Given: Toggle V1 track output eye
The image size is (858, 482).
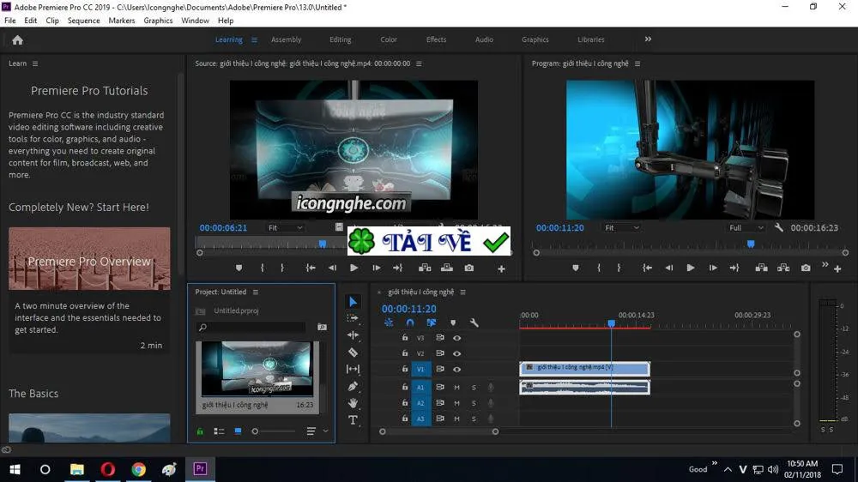Looking at the screenshot, I should 457,370.
